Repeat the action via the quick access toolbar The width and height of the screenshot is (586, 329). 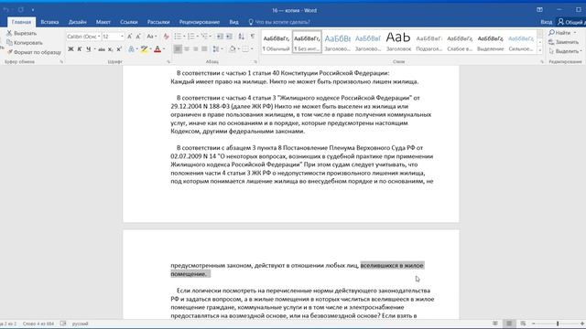coord(20,9)
